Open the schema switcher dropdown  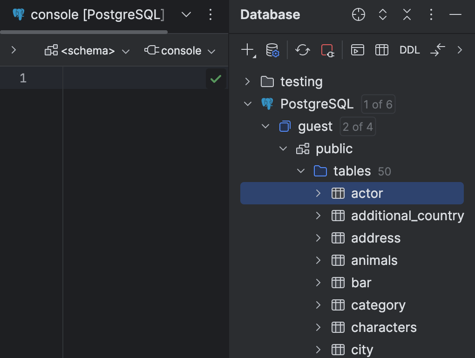pos(87,51)
